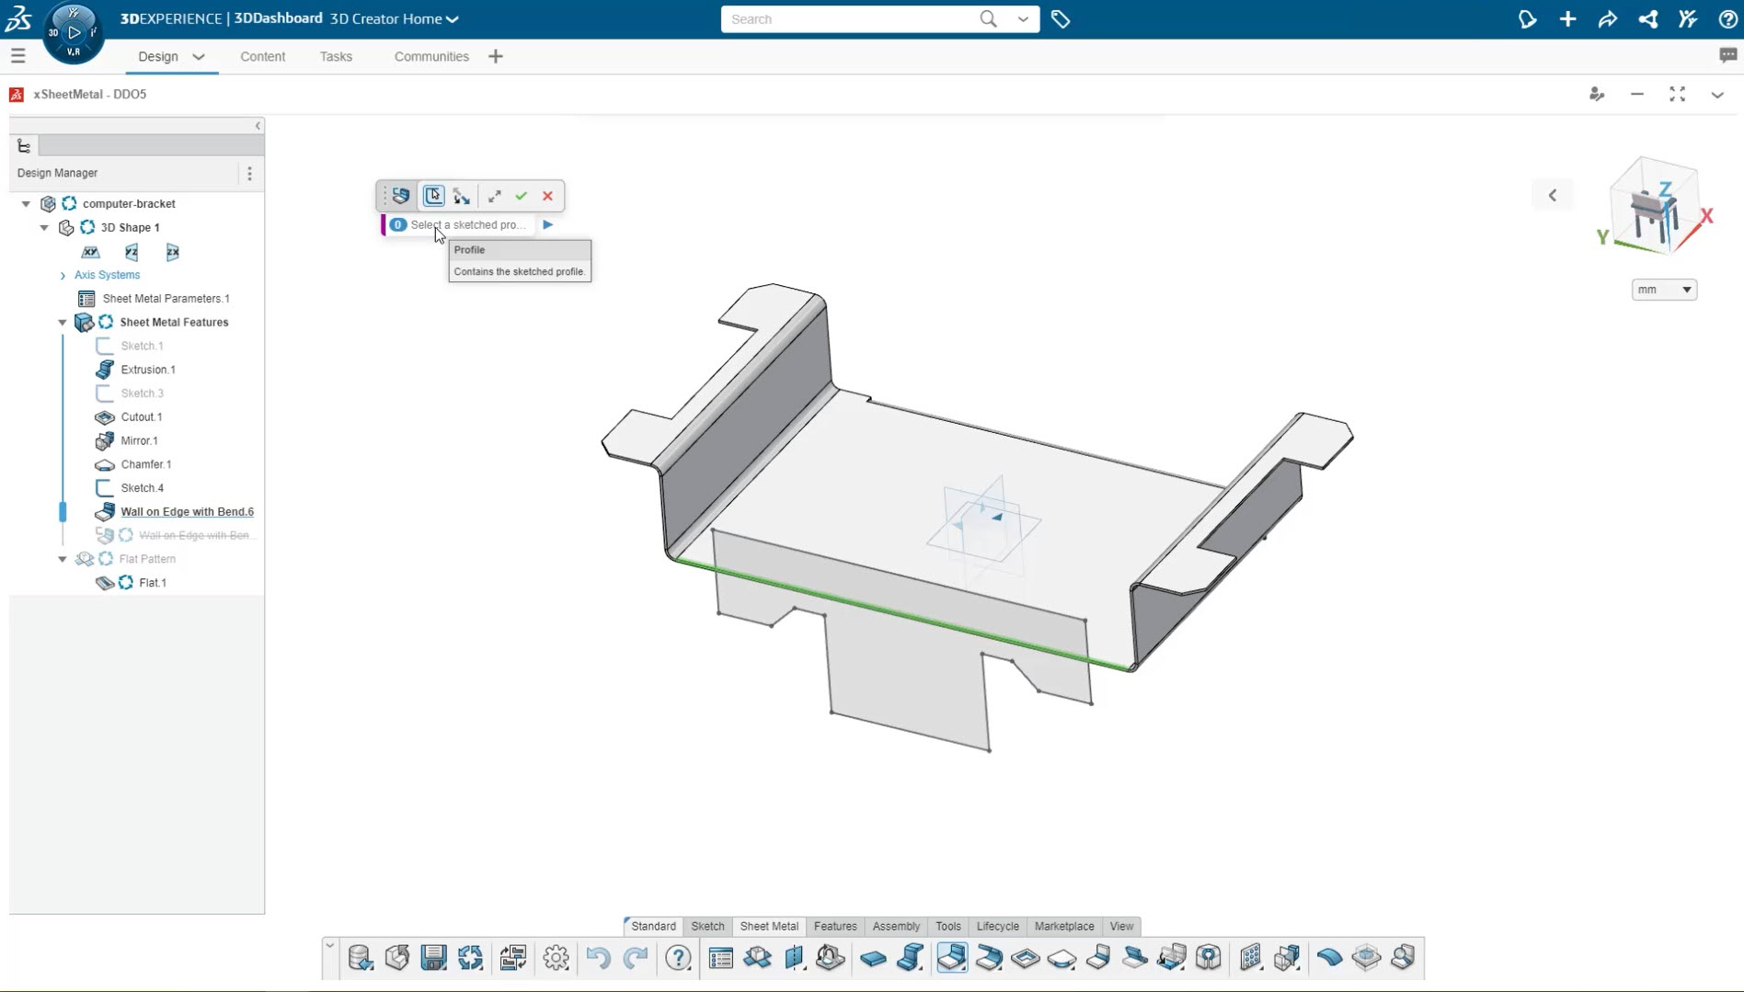
Task: Run the search via magnifier icon
Action: 988,19
